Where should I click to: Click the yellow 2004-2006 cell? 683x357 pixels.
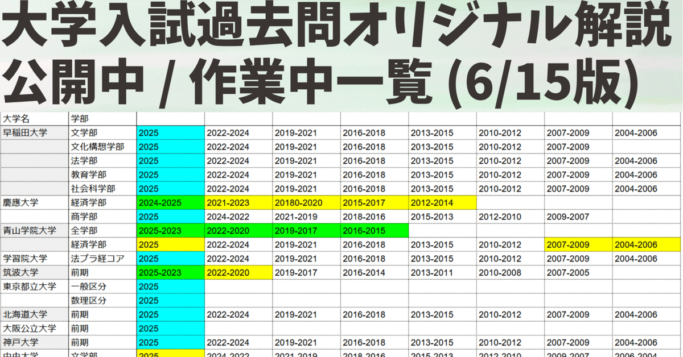click(x=647, y=244)
